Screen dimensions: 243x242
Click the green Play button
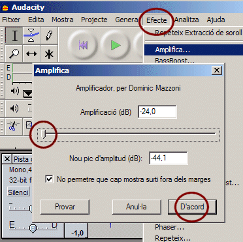tap(116, 45)
